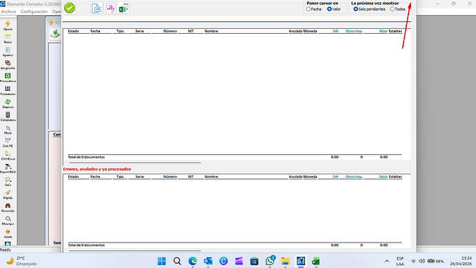This screenshot has height=268, width=476.
Task: Click the horizontal scrollbar under upper table
Action: (135, 163)
